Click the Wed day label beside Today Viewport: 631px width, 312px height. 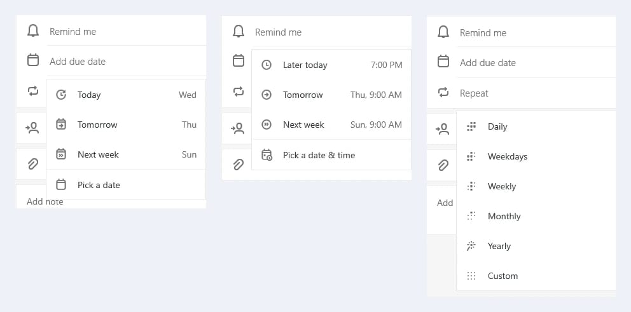pyautogui.click(x=188, y=95)
